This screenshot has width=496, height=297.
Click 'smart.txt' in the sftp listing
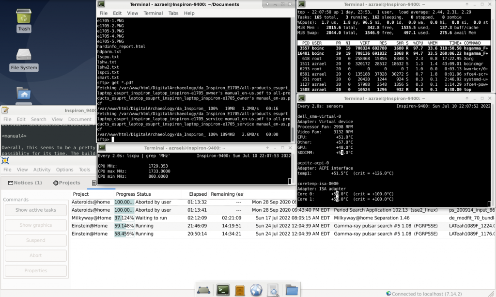point(108,78)
